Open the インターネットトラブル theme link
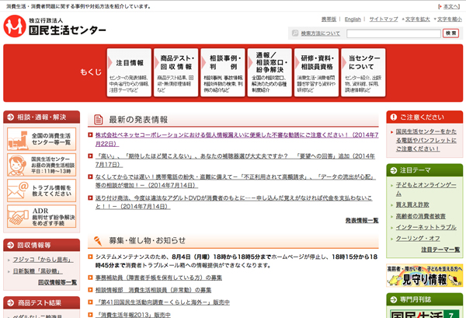This screenshot has width=466, height=318. (426, 227)
